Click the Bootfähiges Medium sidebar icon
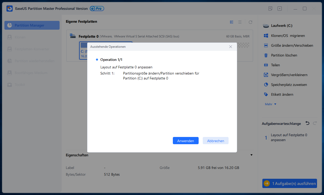This screenshot has height=195, width=324. click(x=10, y=73)
